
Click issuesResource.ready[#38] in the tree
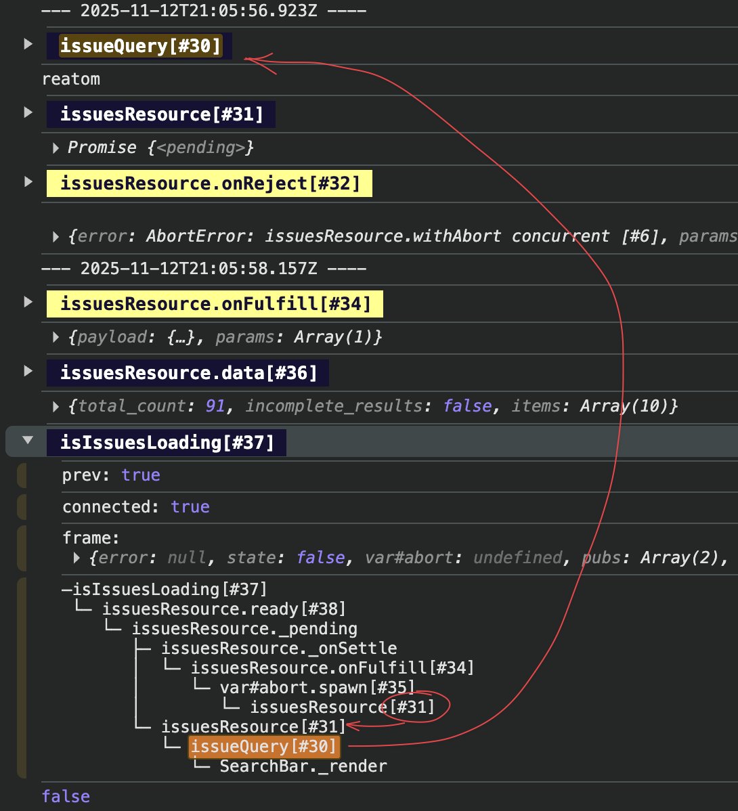[x=223, y=609]
